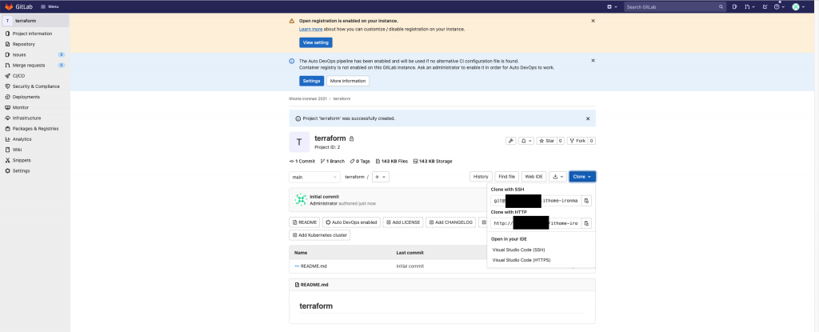This screenshot has height=332, width=819.
Task: Open the Initial commit link
Action: click(x=325, y=197)
